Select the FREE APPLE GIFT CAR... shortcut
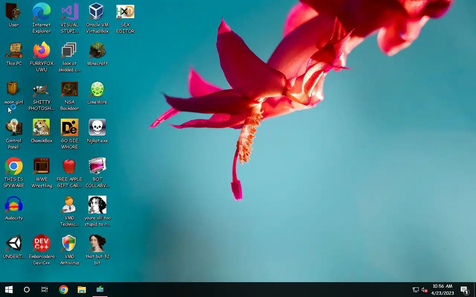 70,173
